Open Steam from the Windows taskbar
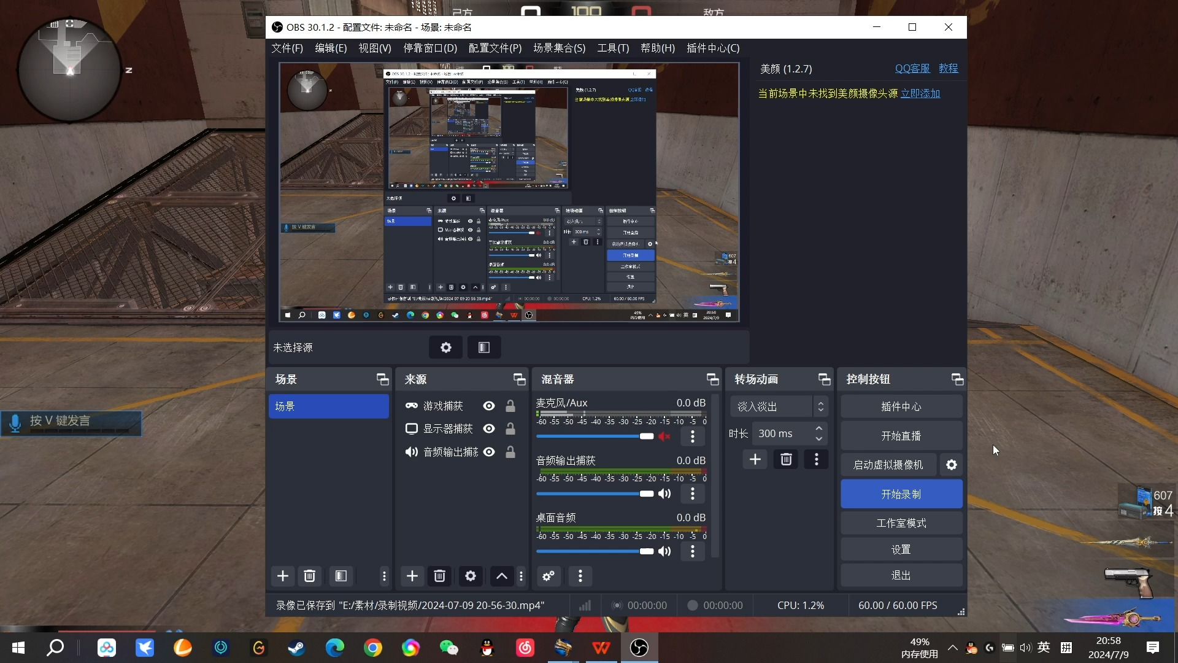1178x663 pixels. pyautogui.click(x=296, y=648)
